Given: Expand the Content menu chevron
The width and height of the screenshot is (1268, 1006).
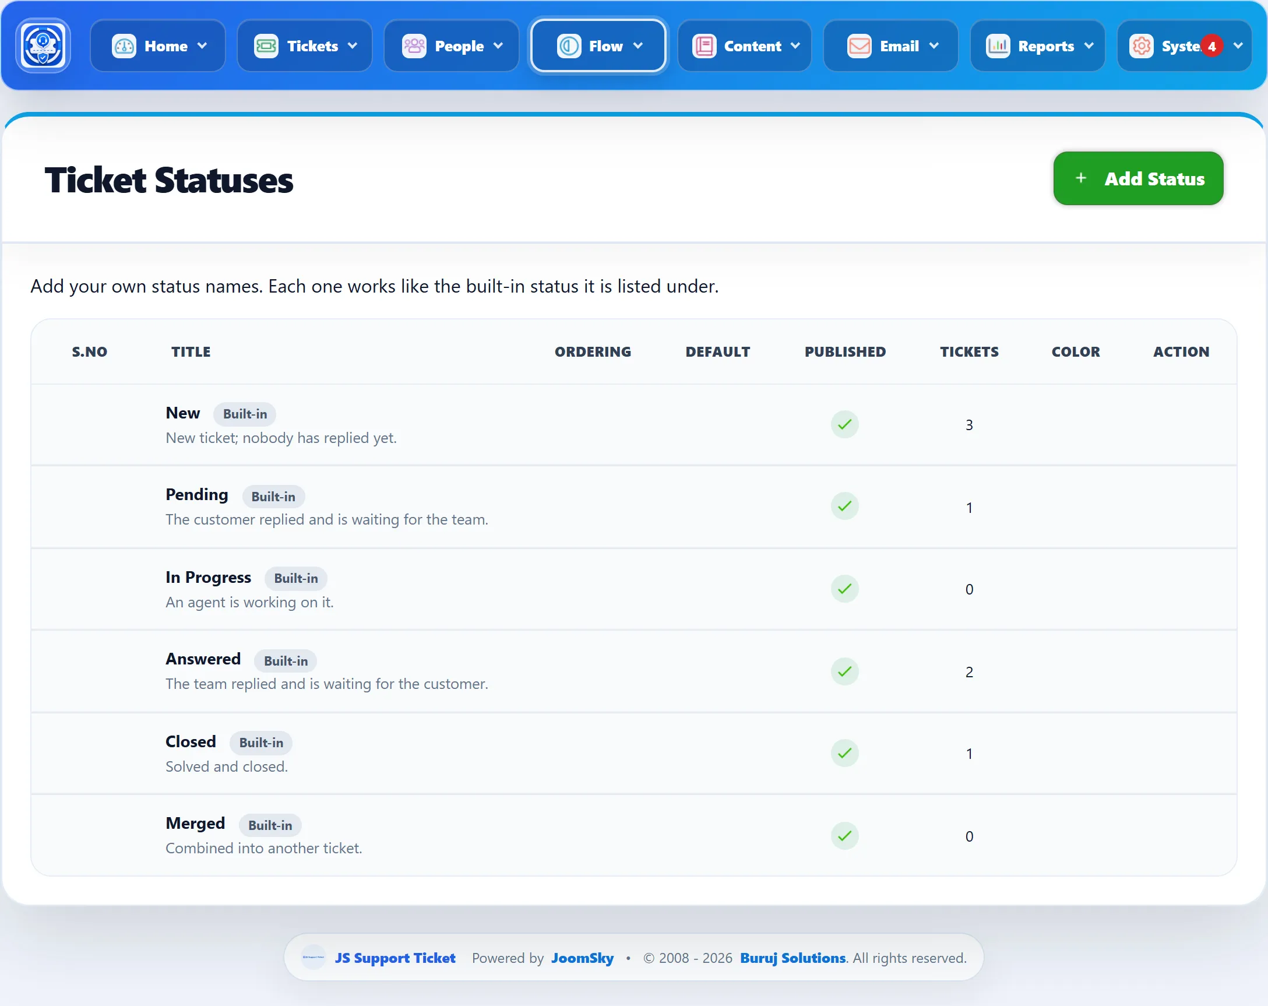Looking at the screenshot, I should click(x=796, y=46).
